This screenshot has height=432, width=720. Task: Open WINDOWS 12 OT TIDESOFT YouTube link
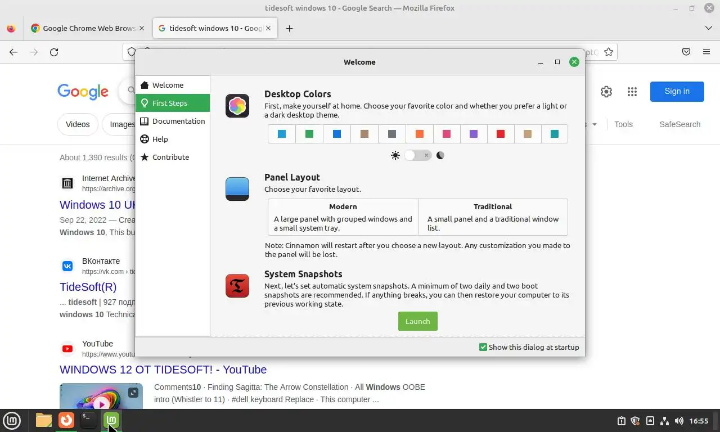(163, 370)
